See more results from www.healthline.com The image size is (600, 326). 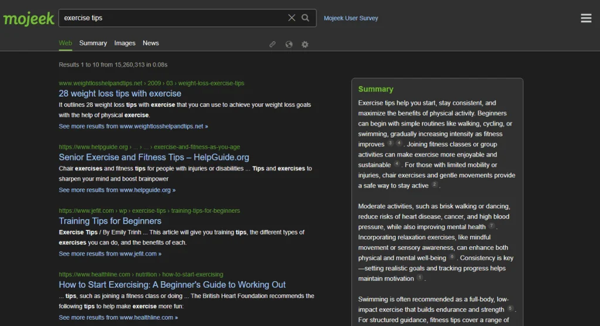click(118, 318)
